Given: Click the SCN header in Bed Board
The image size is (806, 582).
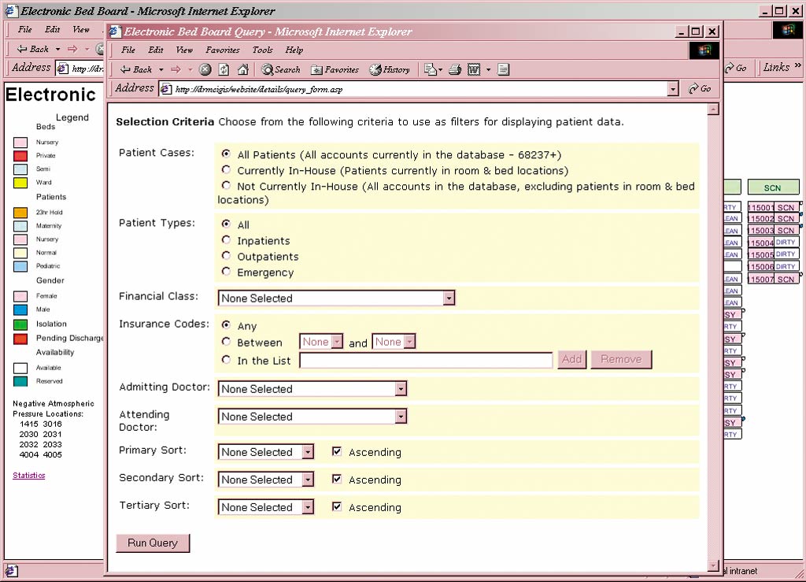Looking at the screenshot, I should point(773,187).
